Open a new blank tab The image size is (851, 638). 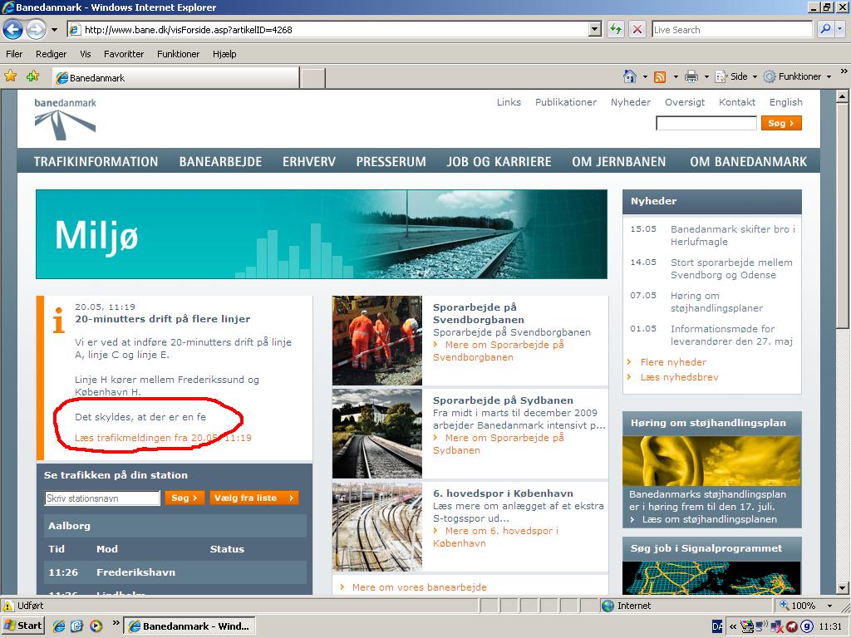(x=313, y=78)
